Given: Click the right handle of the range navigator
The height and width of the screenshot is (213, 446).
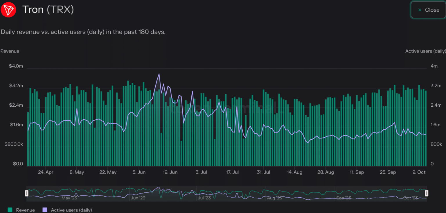Looking at the screenshot, I should [x=427, y=193].
